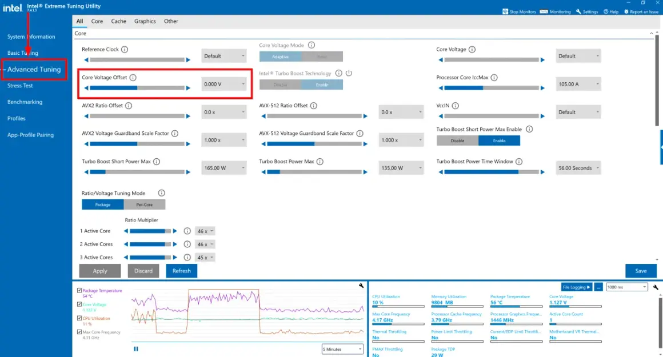Disable Turbo Boost Short Power Max

click(457, 141)
